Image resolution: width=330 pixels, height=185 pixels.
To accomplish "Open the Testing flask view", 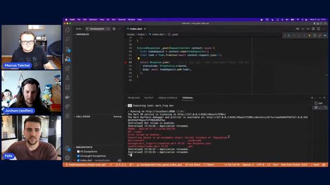I will click(x=68, y=78).
